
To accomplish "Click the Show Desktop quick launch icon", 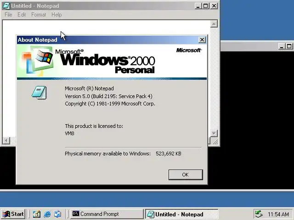I will (x=37, y=214).
